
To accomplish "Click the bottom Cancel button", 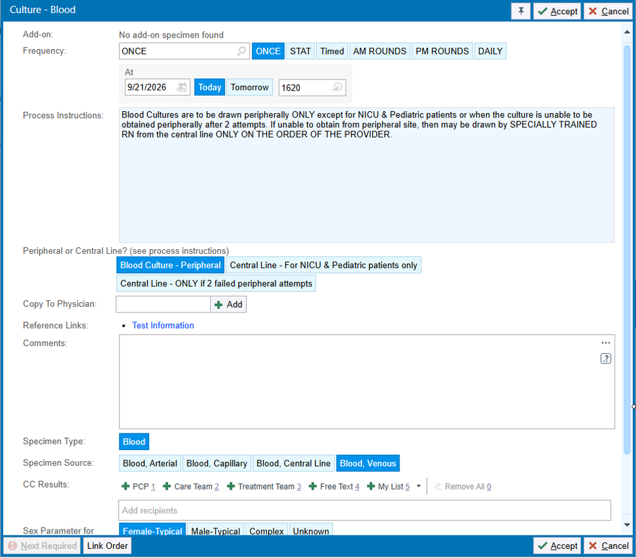I will coord(608,546).
